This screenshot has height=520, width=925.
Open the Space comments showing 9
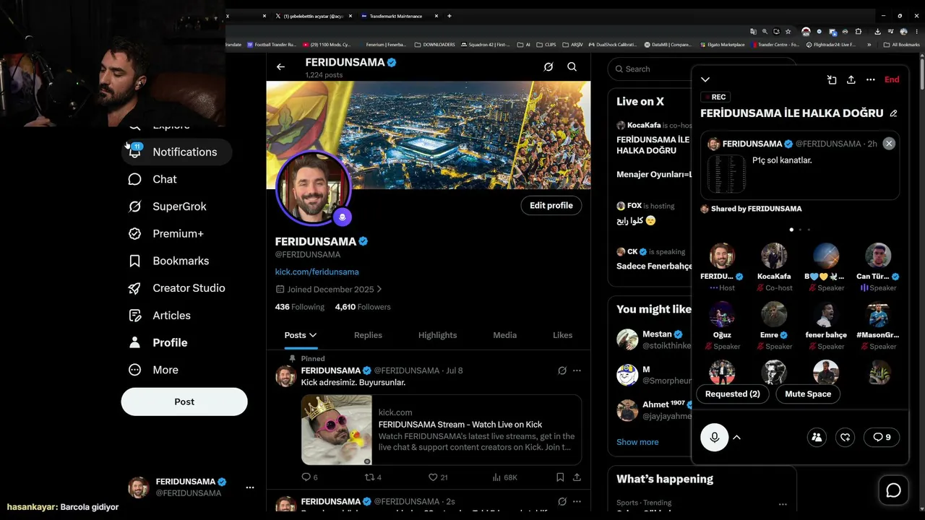(x=882, y=437)
